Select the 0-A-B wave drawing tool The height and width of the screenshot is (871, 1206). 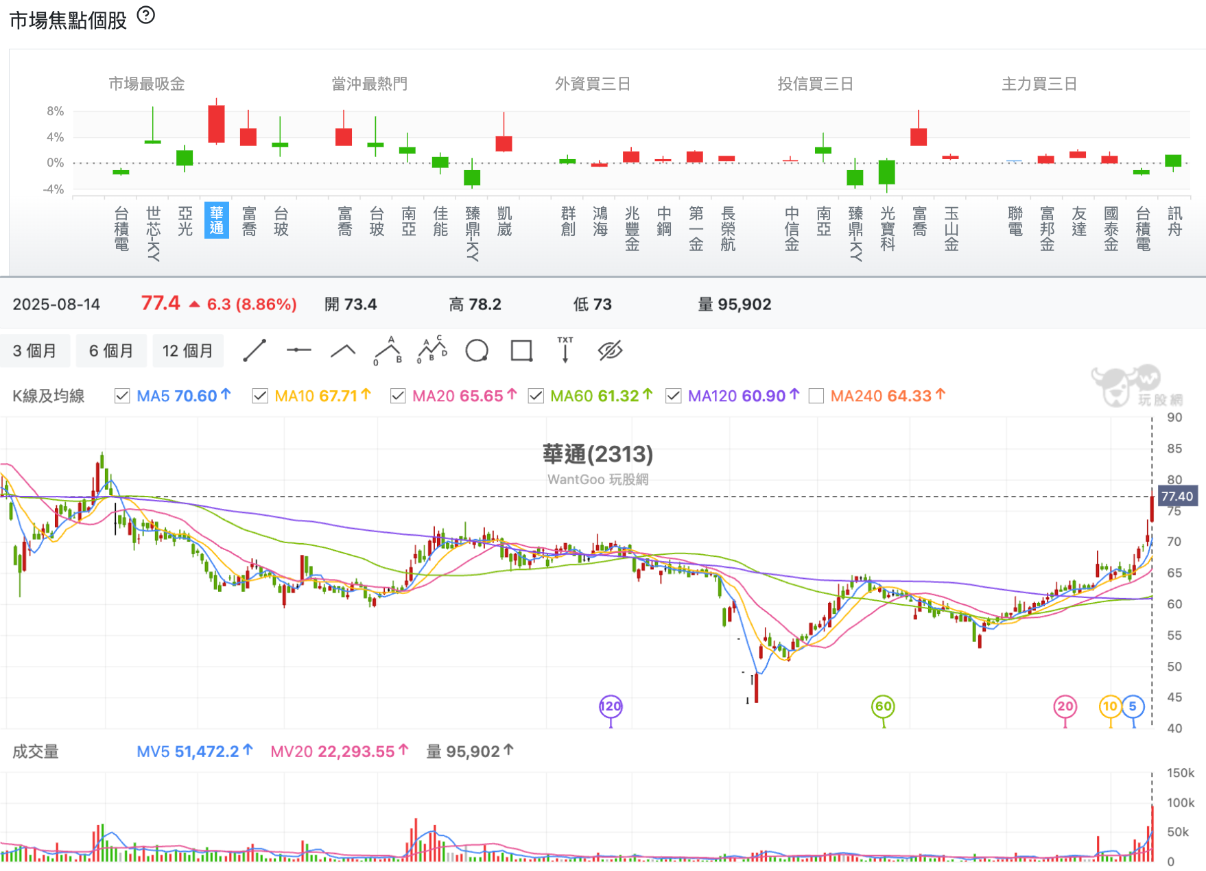pyautogui.click(x=388, y=350)
